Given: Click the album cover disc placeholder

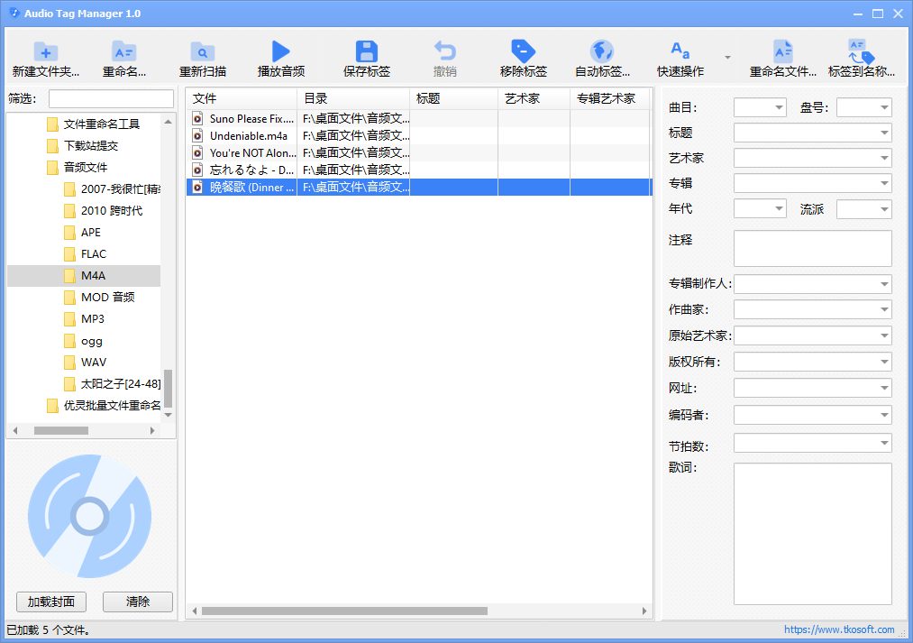Looking at the screenshot, I should click(89, 516).
